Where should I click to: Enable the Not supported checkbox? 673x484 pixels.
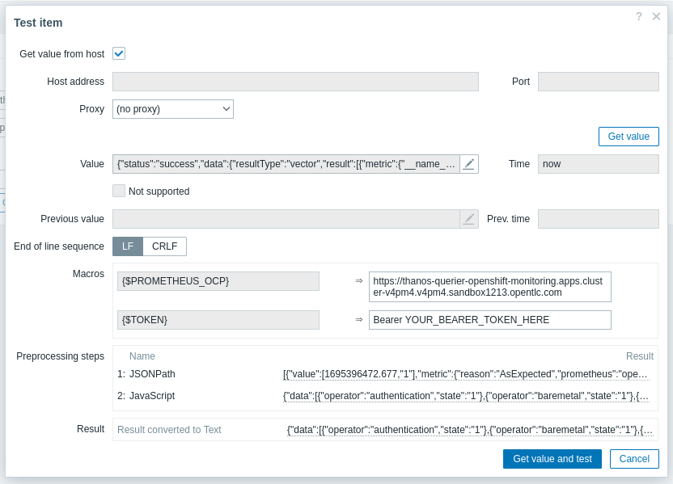(x=119, y=191)
